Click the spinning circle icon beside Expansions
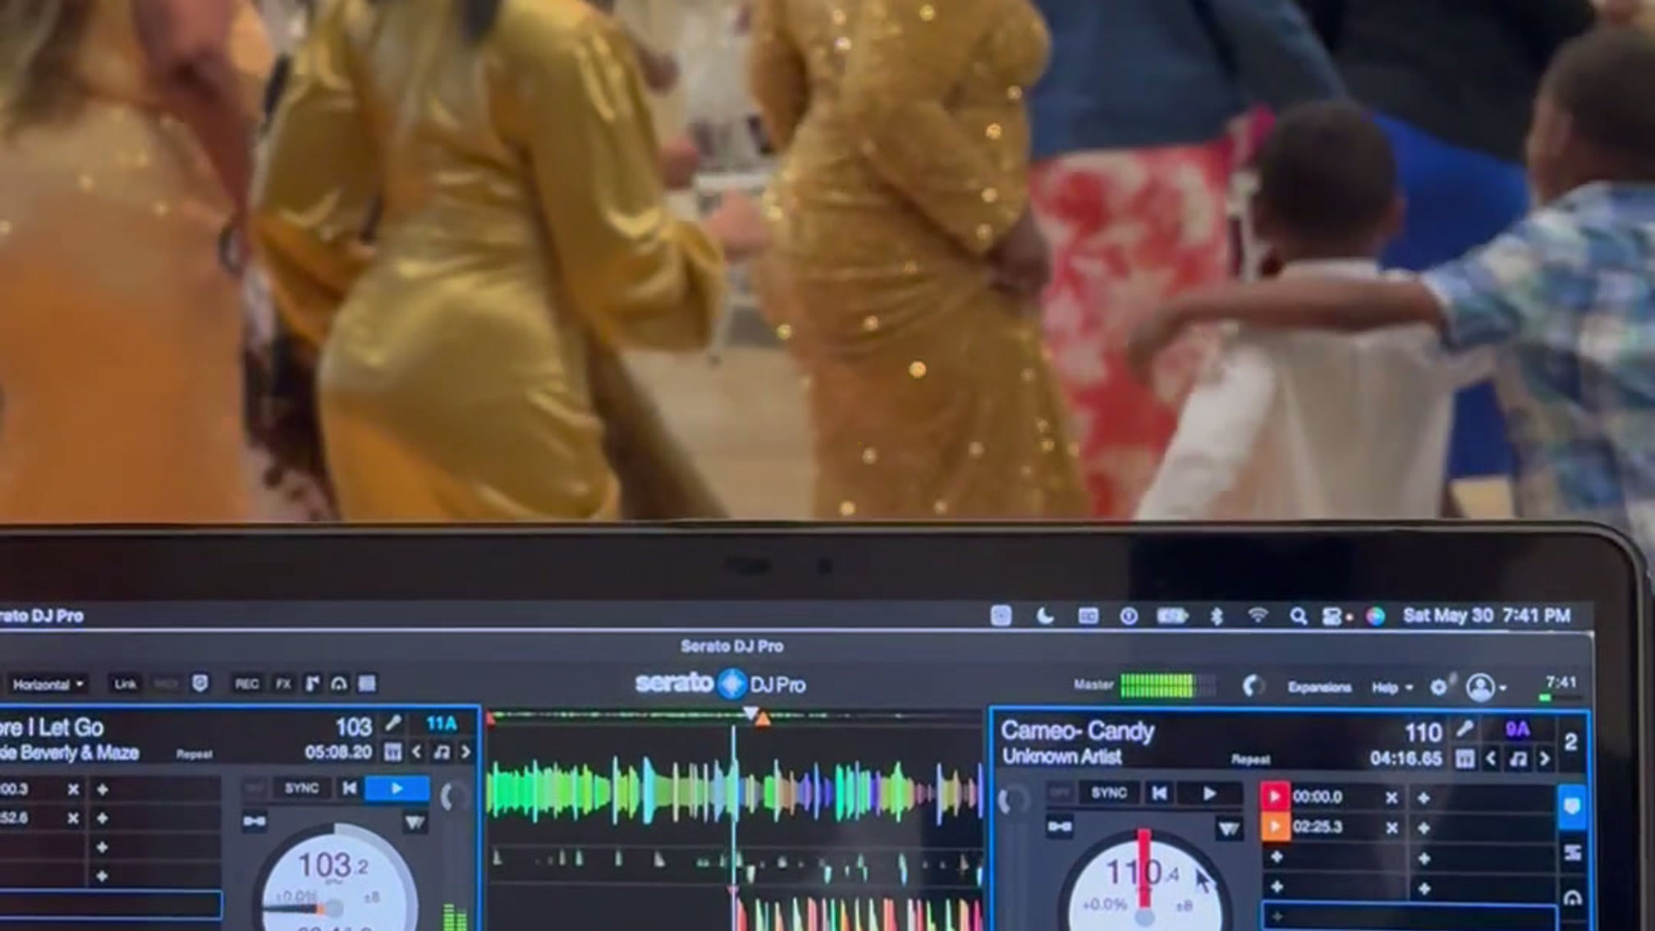The height and width of the screenshot is (931, 1655). point(1253,686)
